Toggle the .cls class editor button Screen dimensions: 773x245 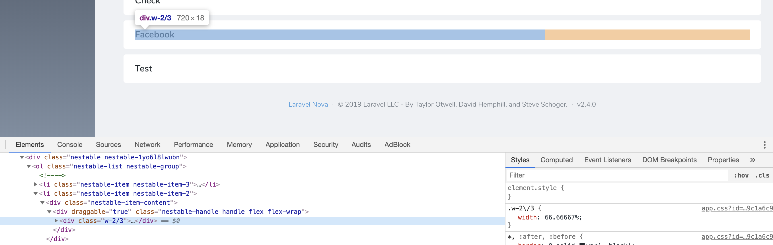pos(762,176)
